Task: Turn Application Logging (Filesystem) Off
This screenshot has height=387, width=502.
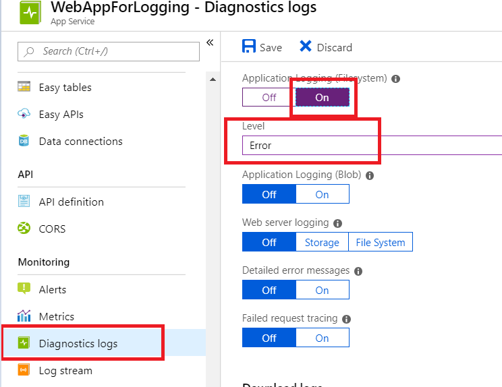Action: [x=269, y=97]
